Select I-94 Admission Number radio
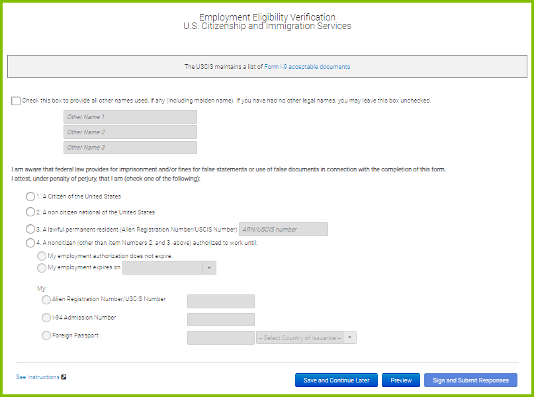The height and width of the screenshot is (397, 534). [x=46, y=318]
